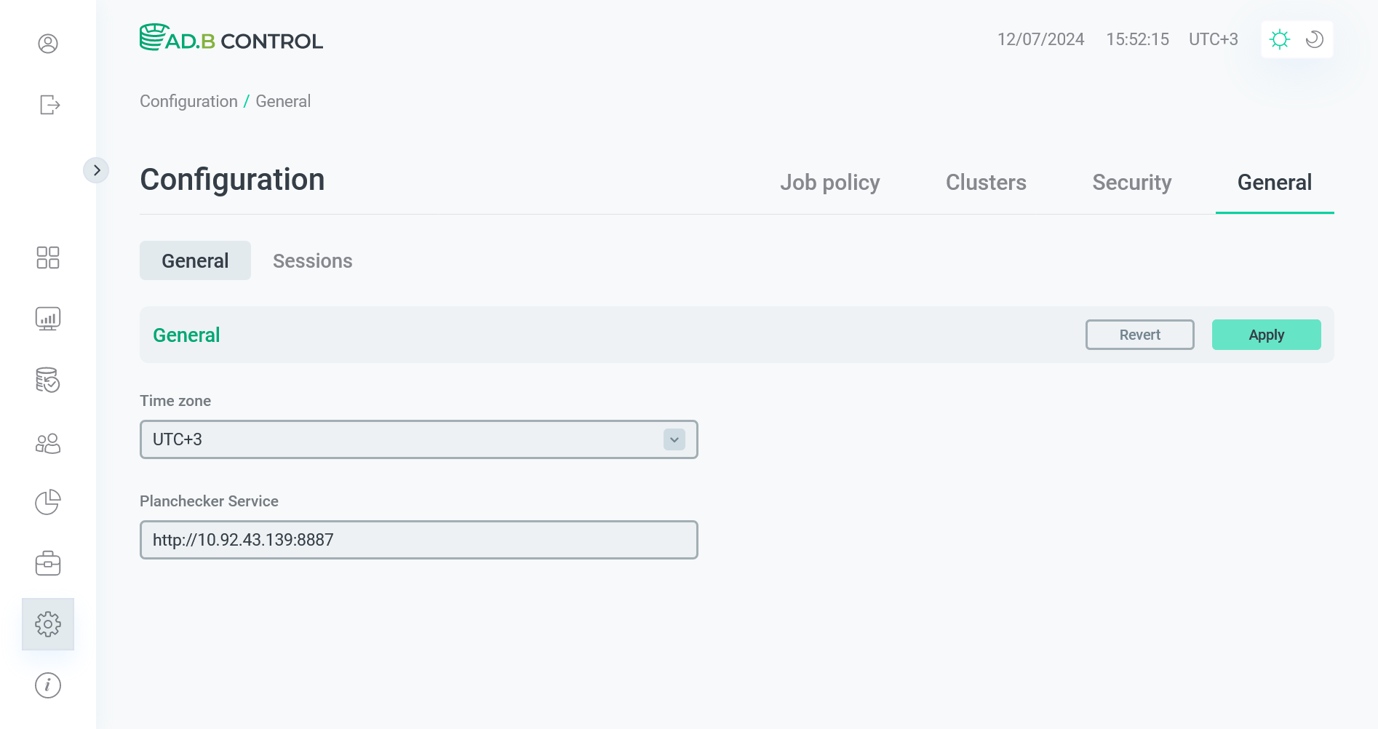Viewport: 1378px width, 729px height.
Task: Switch to light theme sun icon
Action: tap(1280, 39)
